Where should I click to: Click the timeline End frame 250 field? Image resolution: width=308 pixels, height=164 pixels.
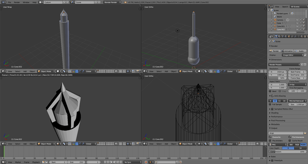point(77,162)
